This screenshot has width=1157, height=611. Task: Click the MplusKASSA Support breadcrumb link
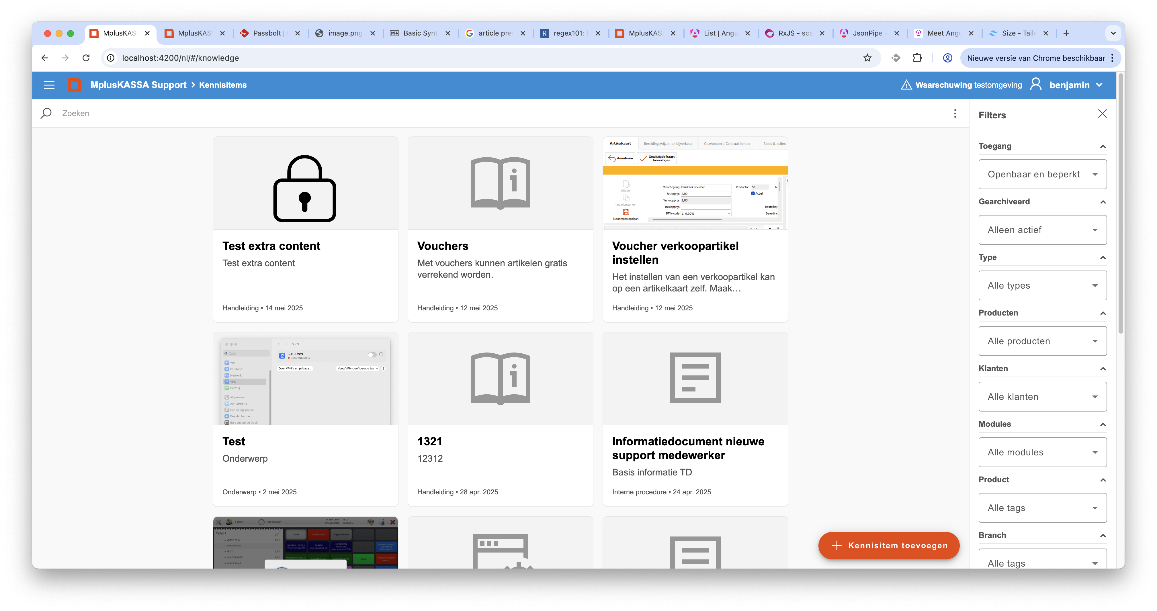coord(138,85)
